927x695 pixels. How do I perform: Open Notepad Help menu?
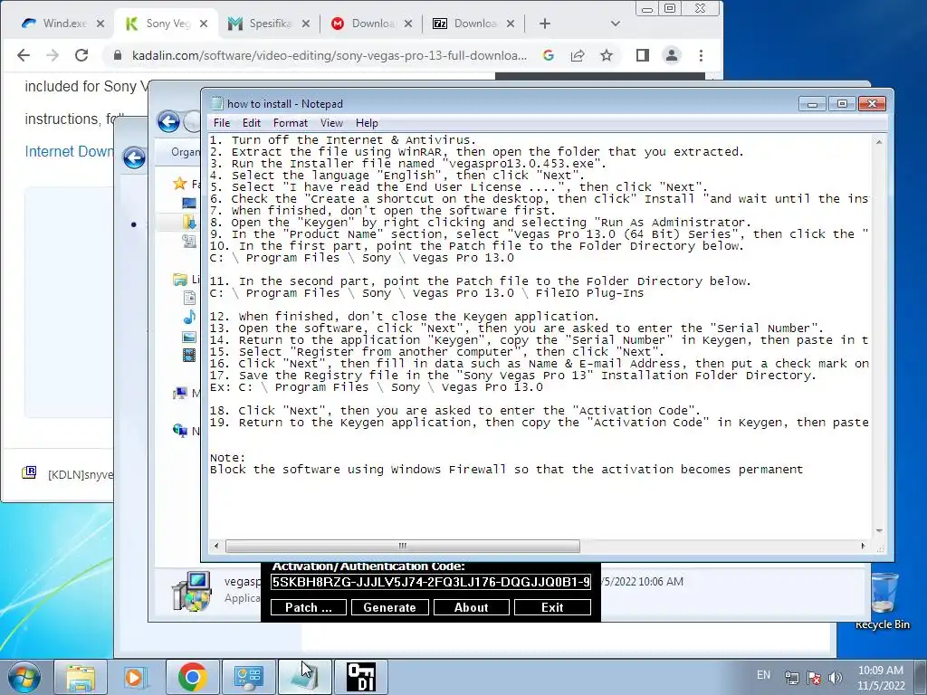point(367,123)
